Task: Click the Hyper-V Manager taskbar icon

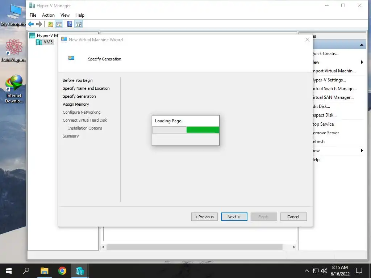Action: tap(80, 271)
